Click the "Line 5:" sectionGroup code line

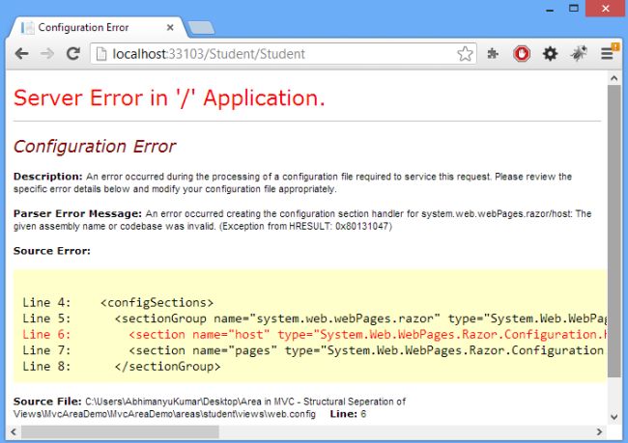(314, 318)
